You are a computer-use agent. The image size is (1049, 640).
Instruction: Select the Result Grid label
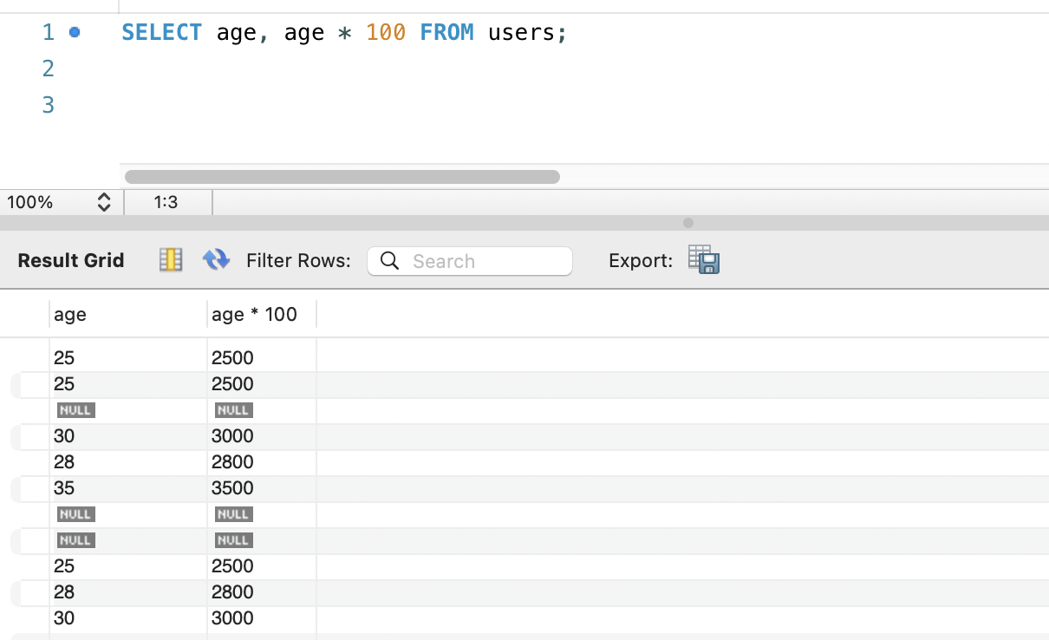click(71, 260)
